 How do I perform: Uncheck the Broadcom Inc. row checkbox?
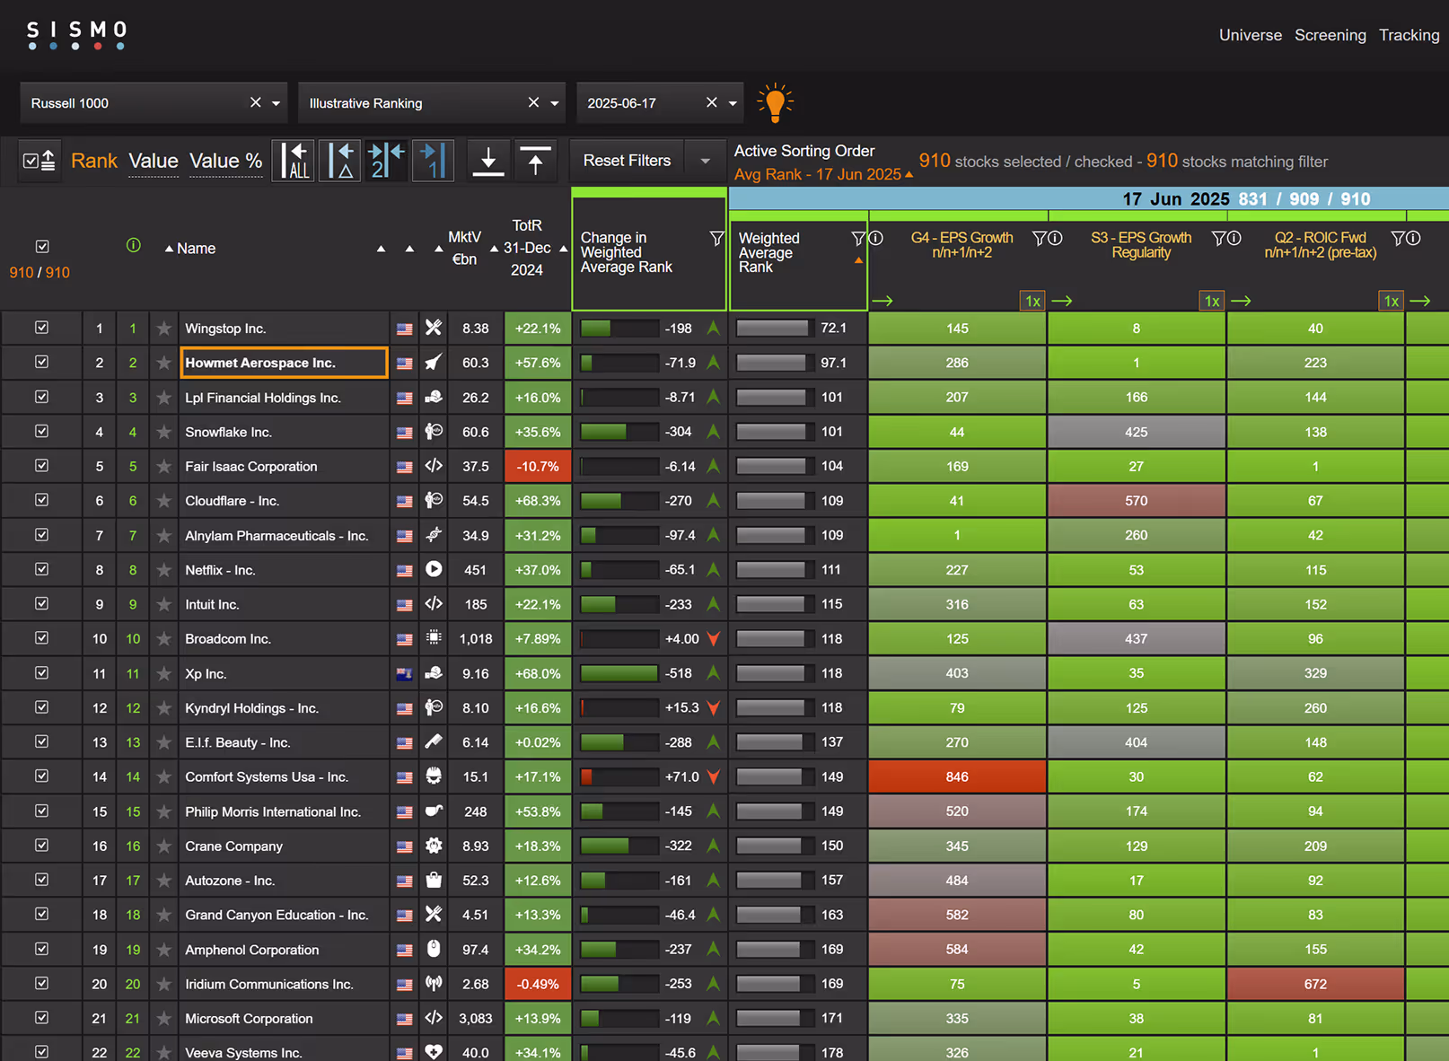(41, 638)
